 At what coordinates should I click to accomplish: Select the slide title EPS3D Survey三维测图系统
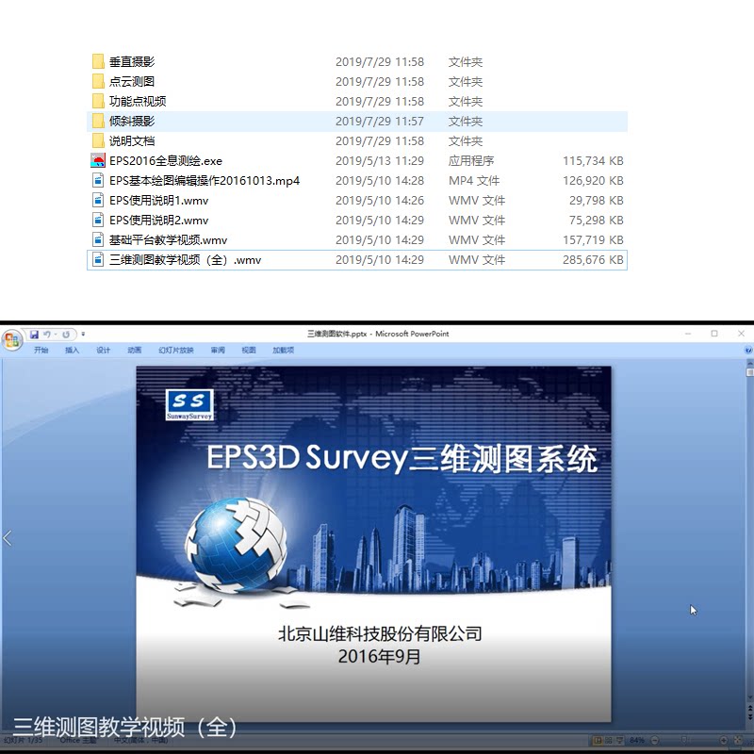[x=402, y=458]
